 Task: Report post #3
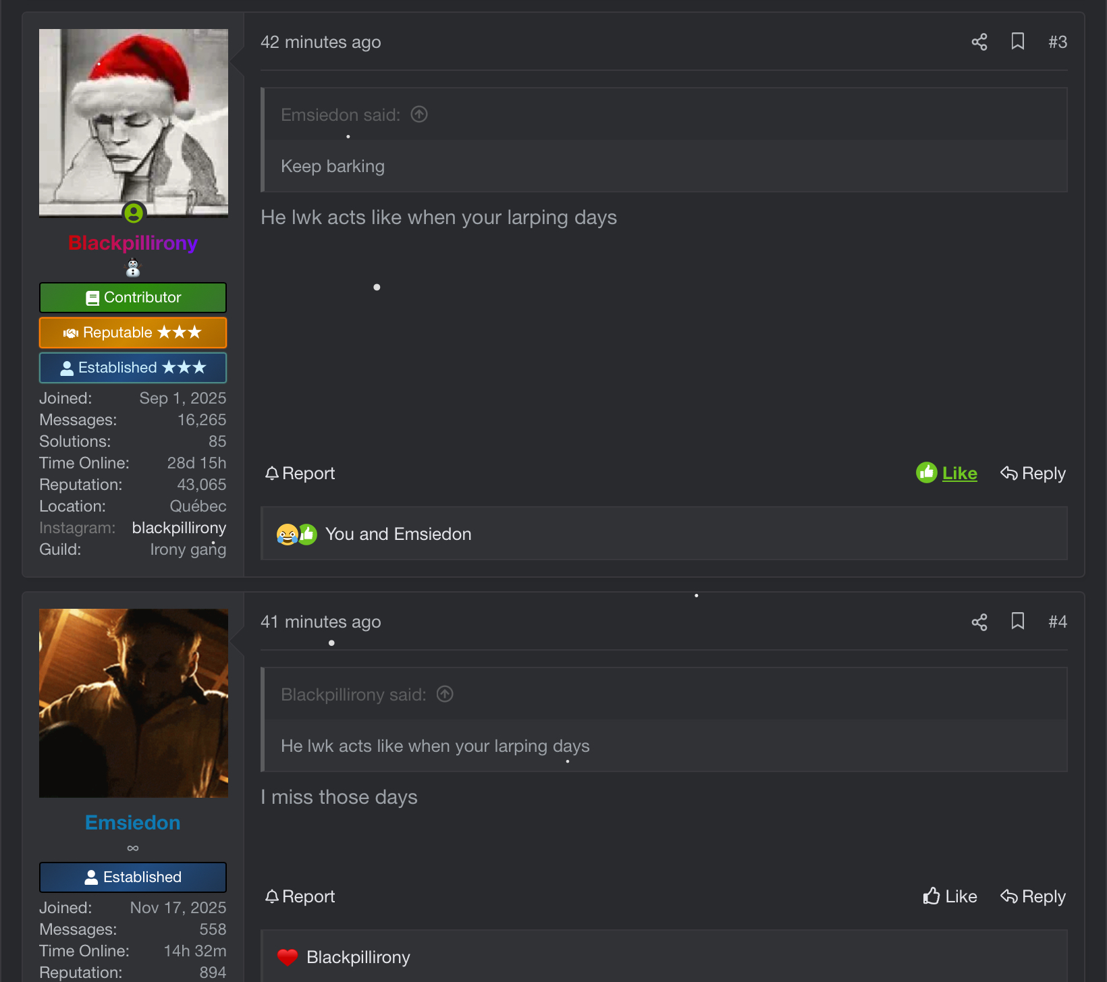(x=300, y=473)
